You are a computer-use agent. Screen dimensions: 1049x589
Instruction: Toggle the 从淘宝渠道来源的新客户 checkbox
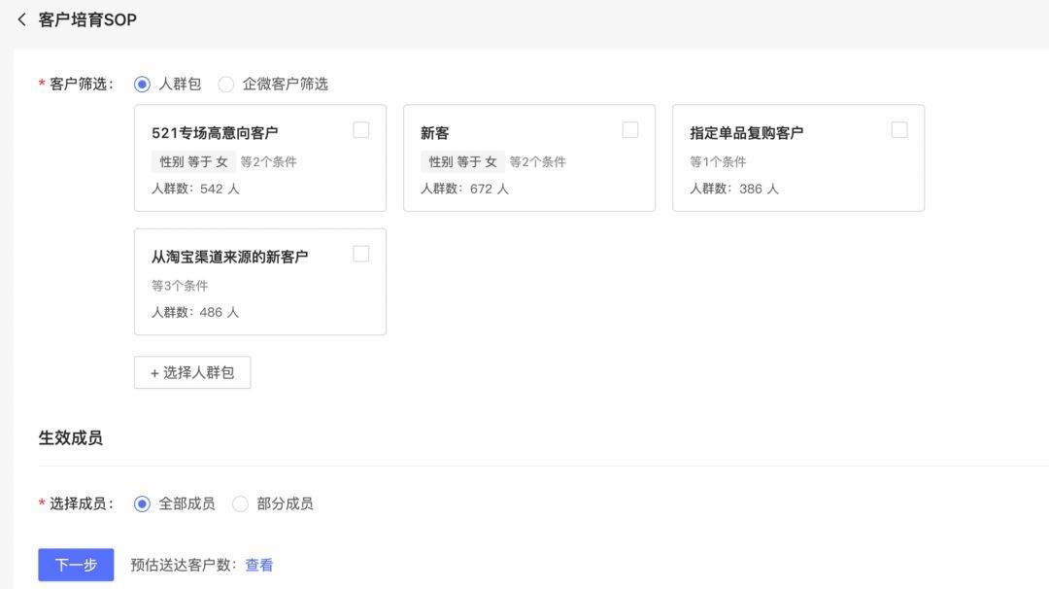click(x=361, y=254)
